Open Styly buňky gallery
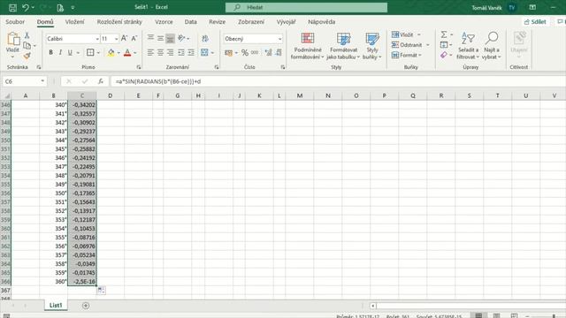The width and height of the screenshot is (566, 318). 372,46
